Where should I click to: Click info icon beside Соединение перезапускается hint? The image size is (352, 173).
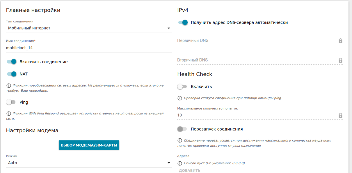tap(179, 141)
